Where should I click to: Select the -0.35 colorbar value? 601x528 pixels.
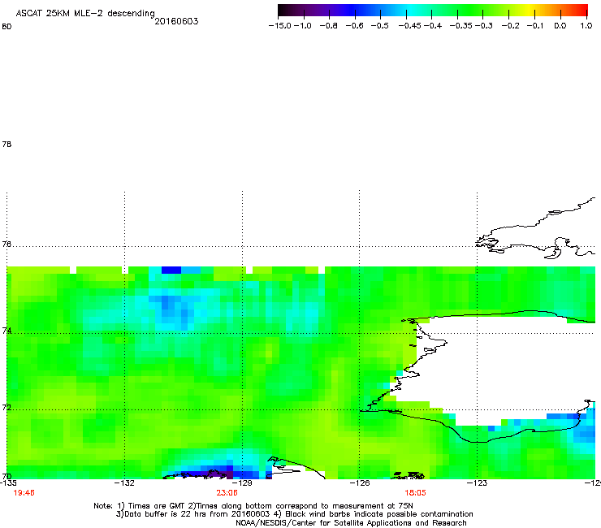click(461, 26)
